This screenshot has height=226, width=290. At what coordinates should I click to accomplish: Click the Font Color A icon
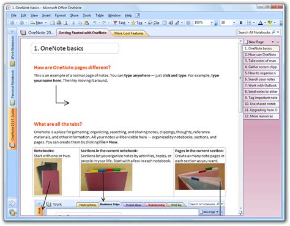click(261, 23)
